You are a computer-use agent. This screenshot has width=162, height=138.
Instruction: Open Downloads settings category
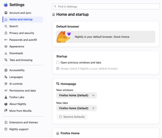[23, 53]
